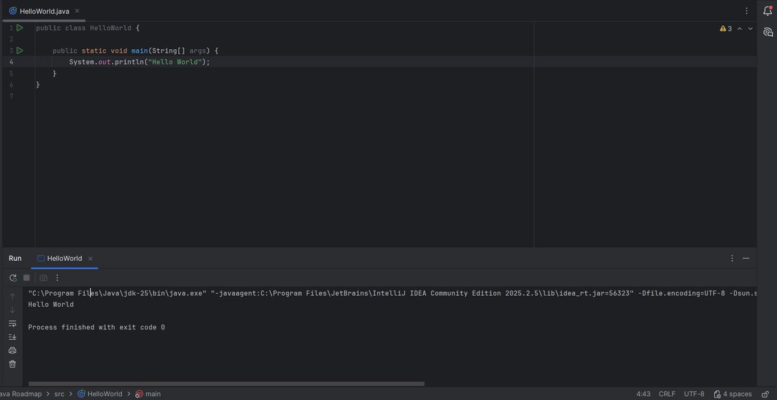Click src in the breadcrumb bar
777x400 pixels.
click(58, 394)
